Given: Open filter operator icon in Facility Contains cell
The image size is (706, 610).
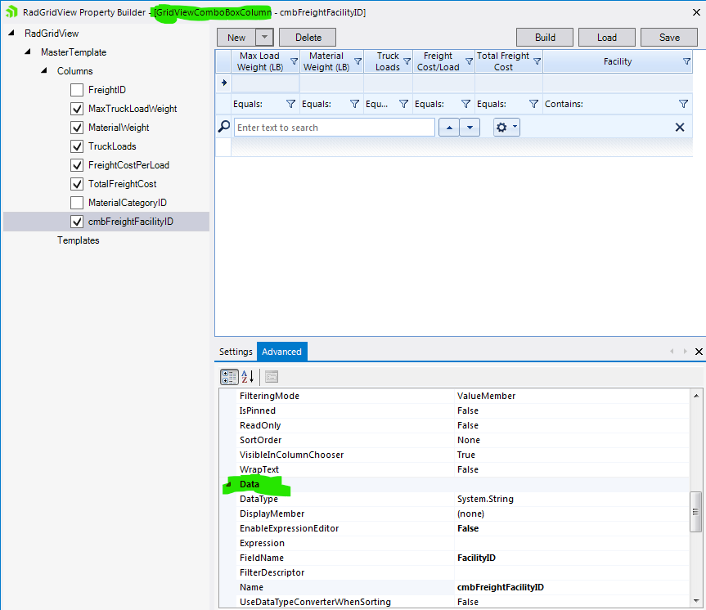Looking at the screenshot, I should [x=683, y=104].
